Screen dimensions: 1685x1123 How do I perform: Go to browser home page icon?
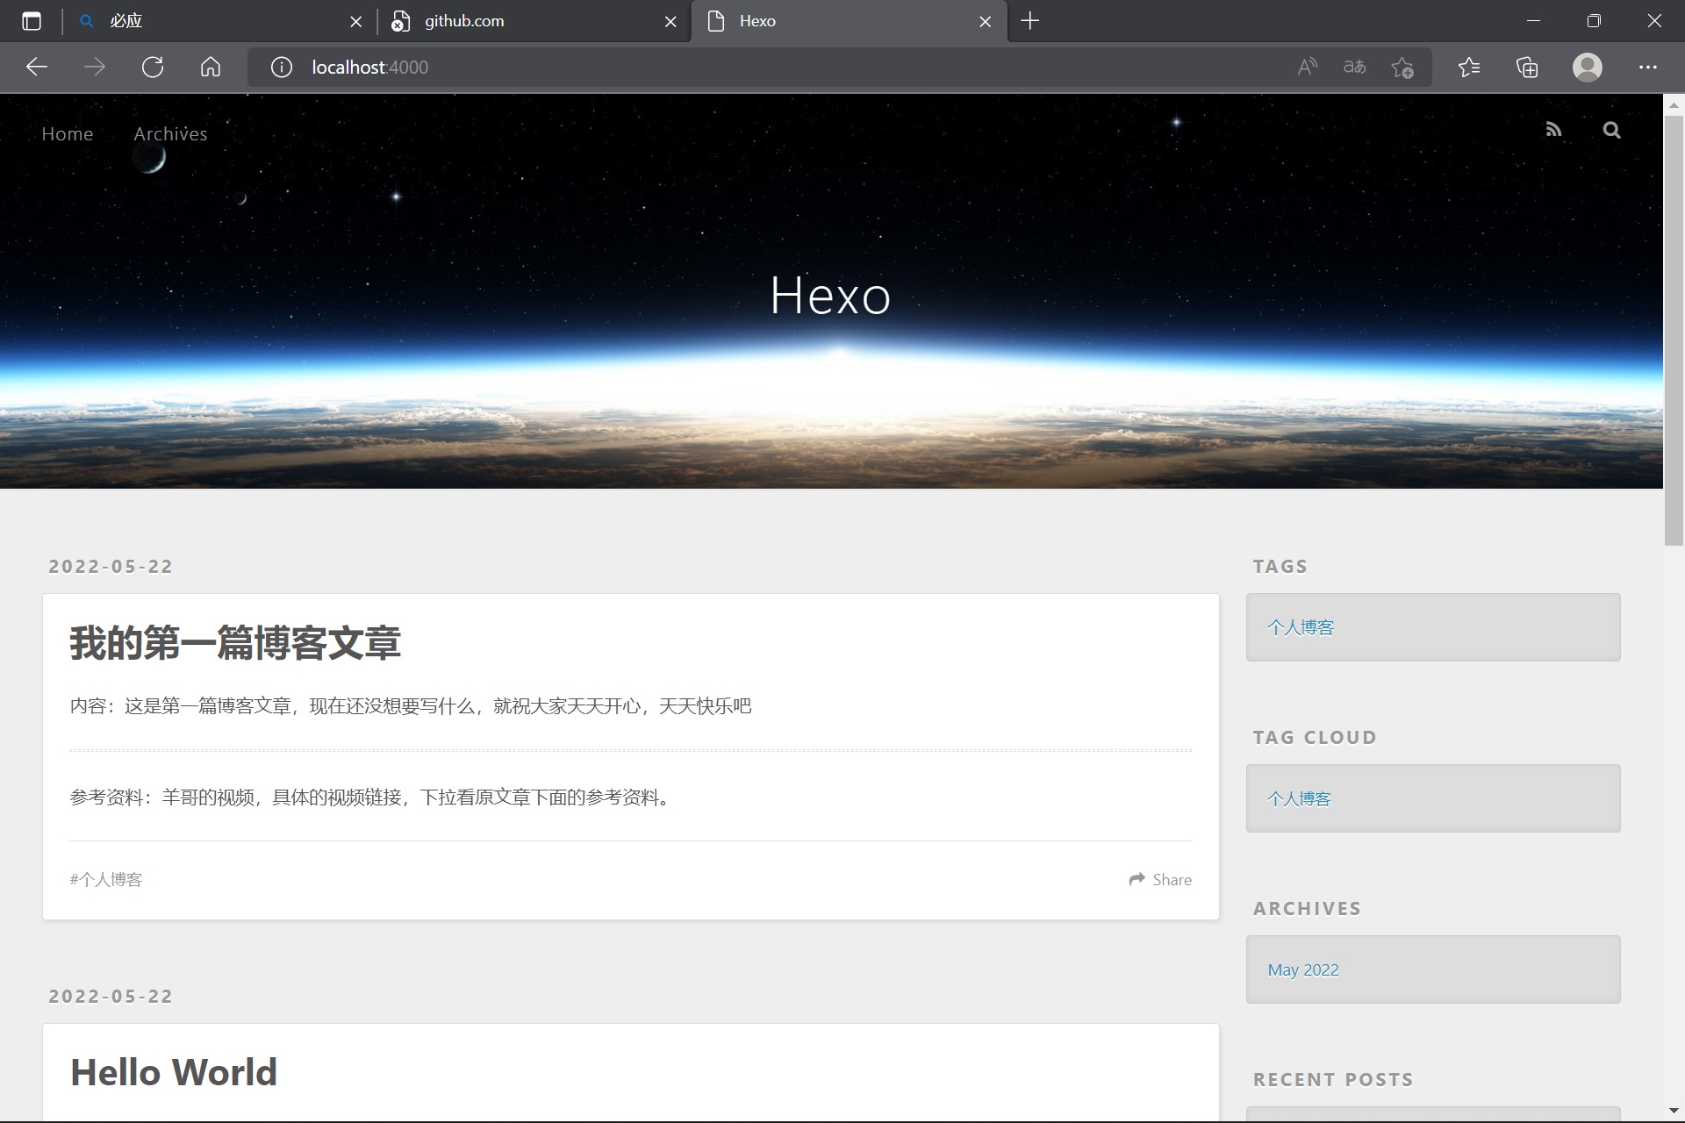[x=211, y=68]
